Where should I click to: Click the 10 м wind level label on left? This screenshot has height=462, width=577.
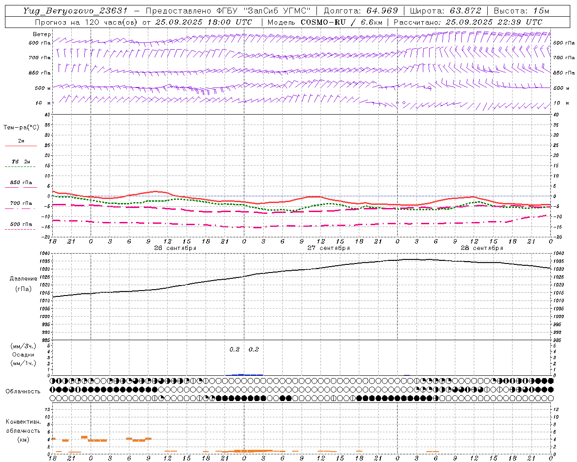[43, 103]
